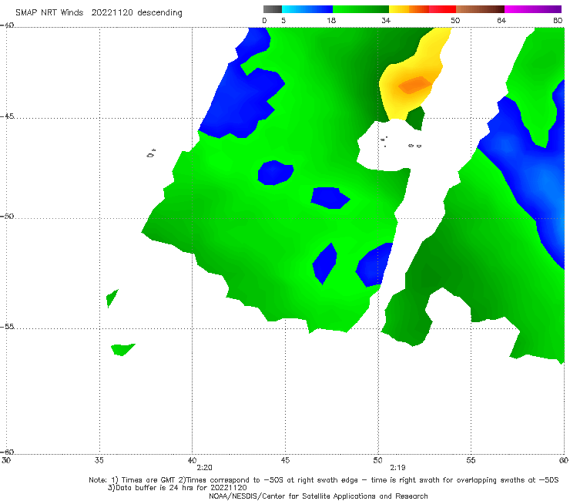Click the magenta-purple segment of the color bar
Image resolution: width=570 pixels, height=501 pixels.
coord(533,9)
